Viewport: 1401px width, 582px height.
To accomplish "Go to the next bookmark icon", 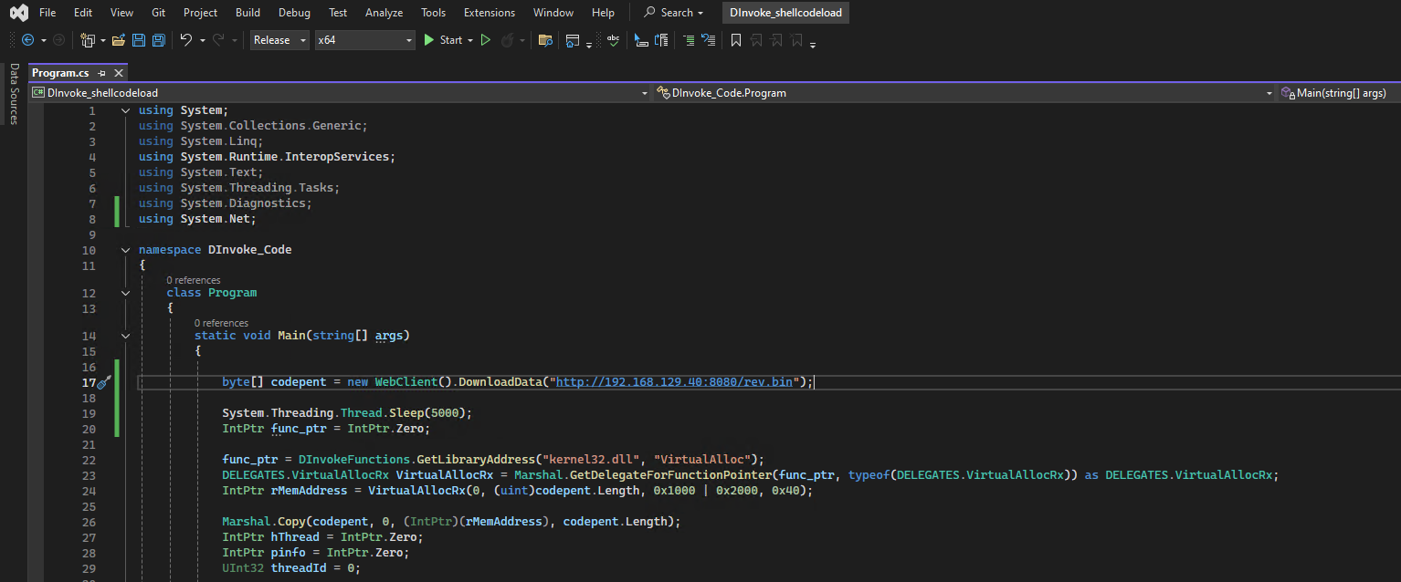I will 777,40.
